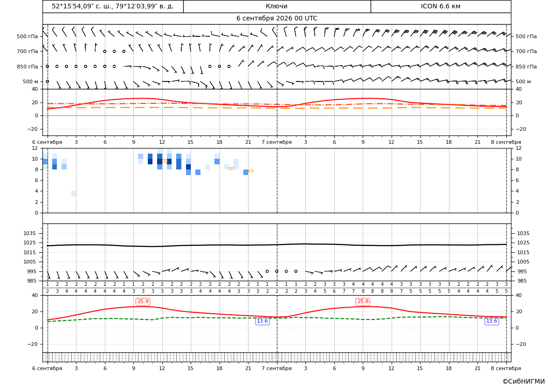
Task: Click the ©СибНИГМИ copyright text
Action: coord(524,381)
